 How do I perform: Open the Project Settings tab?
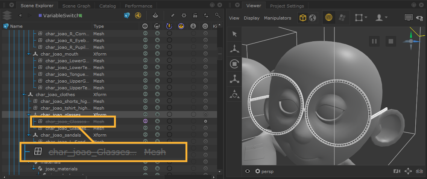287,6
